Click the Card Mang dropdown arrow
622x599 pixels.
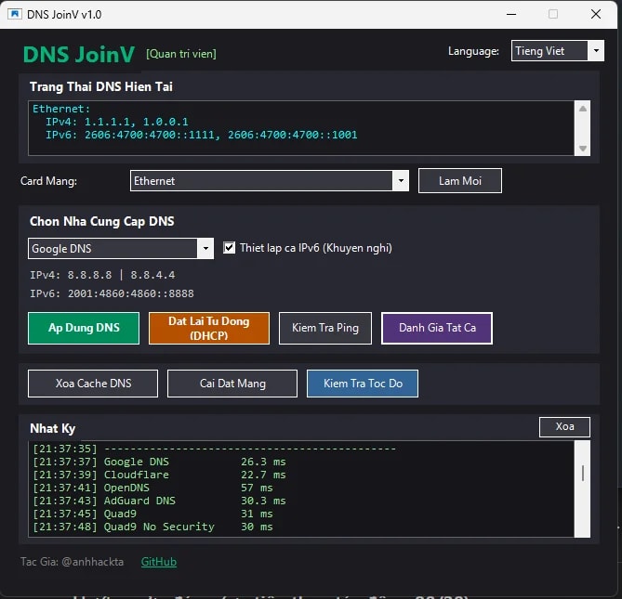pyautogui.click(x=401, y=181)
